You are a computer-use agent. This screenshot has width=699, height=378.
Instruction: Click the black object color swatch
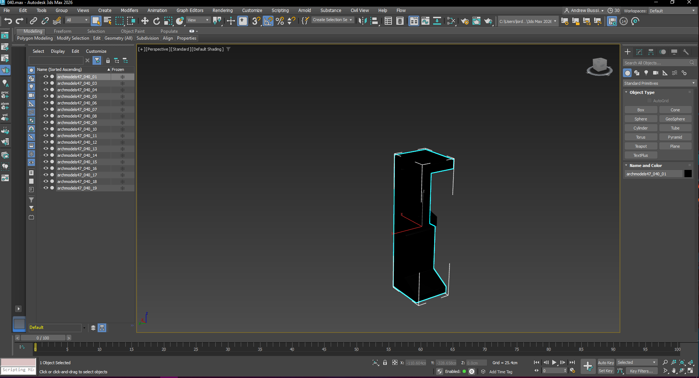coord(688,174)
